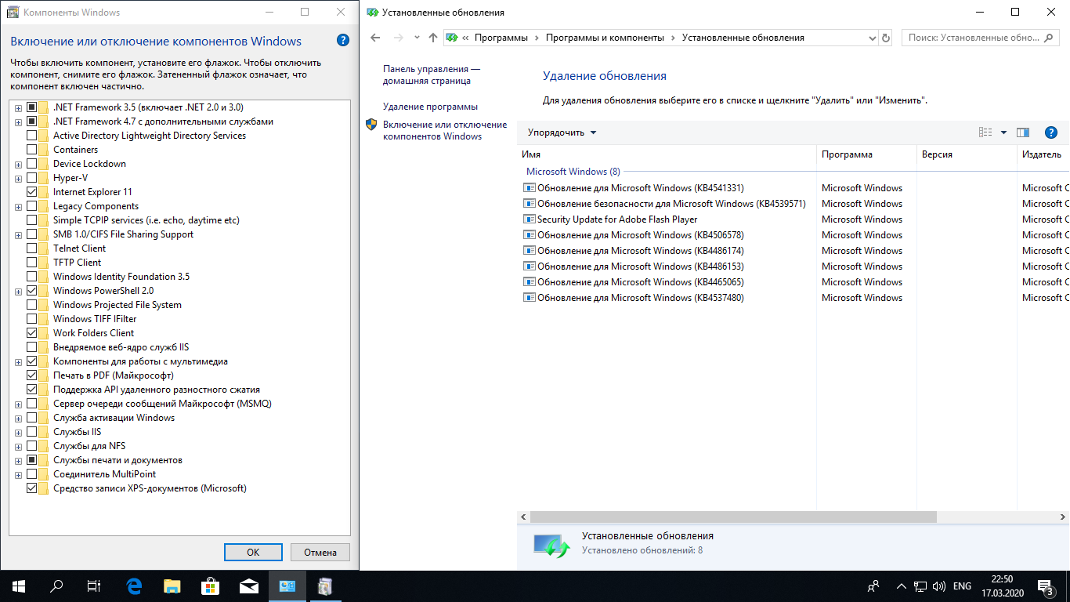The height and width of the screenshot is (602, 1070).
Task: Expand the Device Lockdown tree node
Action: [18, 164]
